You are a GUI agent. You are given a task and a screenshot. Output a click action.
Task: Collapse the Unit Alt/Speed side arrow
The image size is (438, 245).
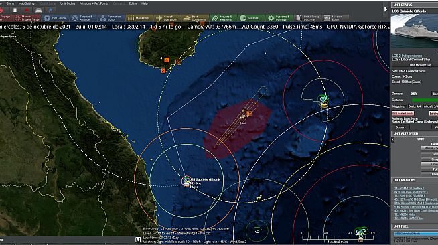tap(392, 139)
